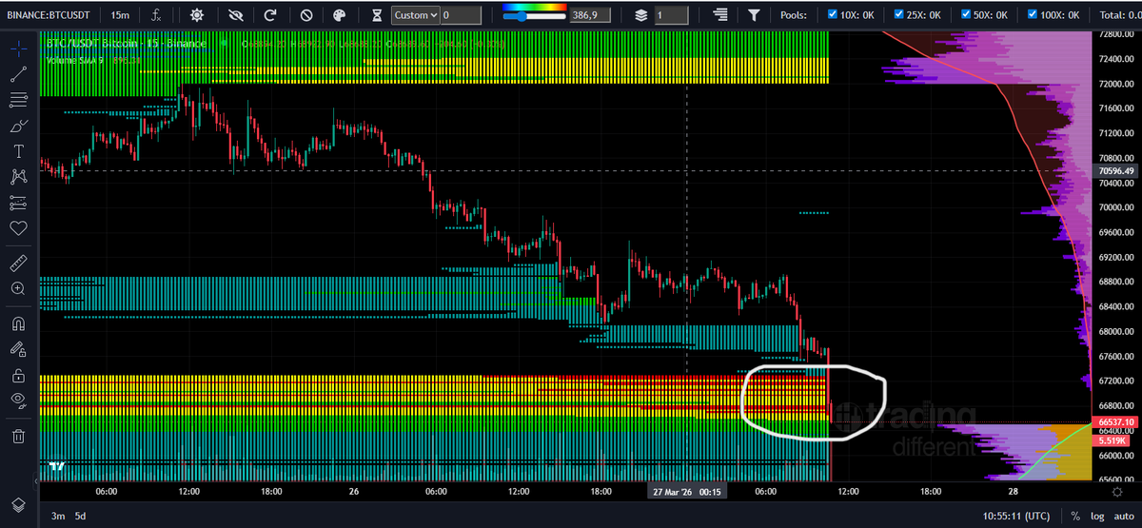The width and height of the screenshot is (1142, 528).
Task: Open the funnel filter options
Action: tap(754, 15)
